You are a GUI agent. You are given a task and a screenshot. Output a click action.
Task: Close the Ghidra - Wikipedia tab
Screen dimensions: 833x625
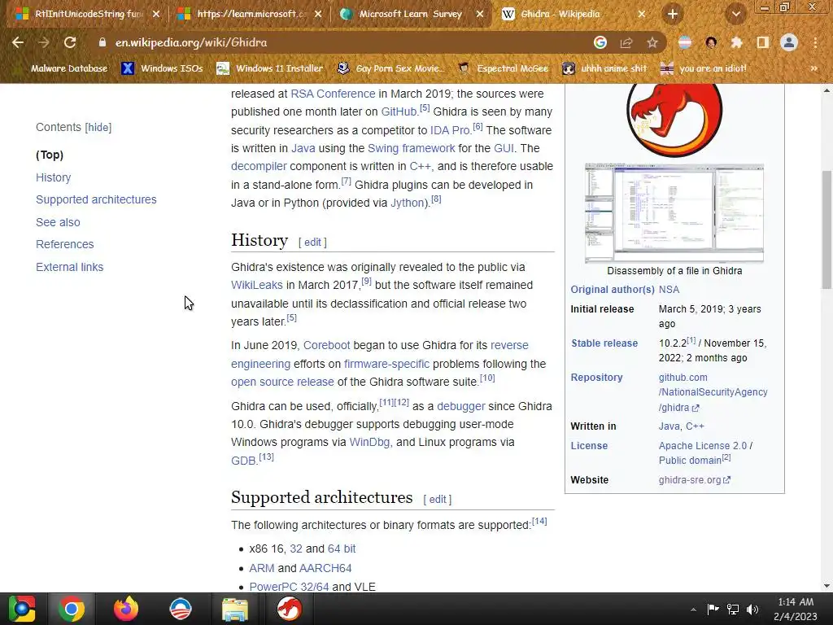point(642,15)
